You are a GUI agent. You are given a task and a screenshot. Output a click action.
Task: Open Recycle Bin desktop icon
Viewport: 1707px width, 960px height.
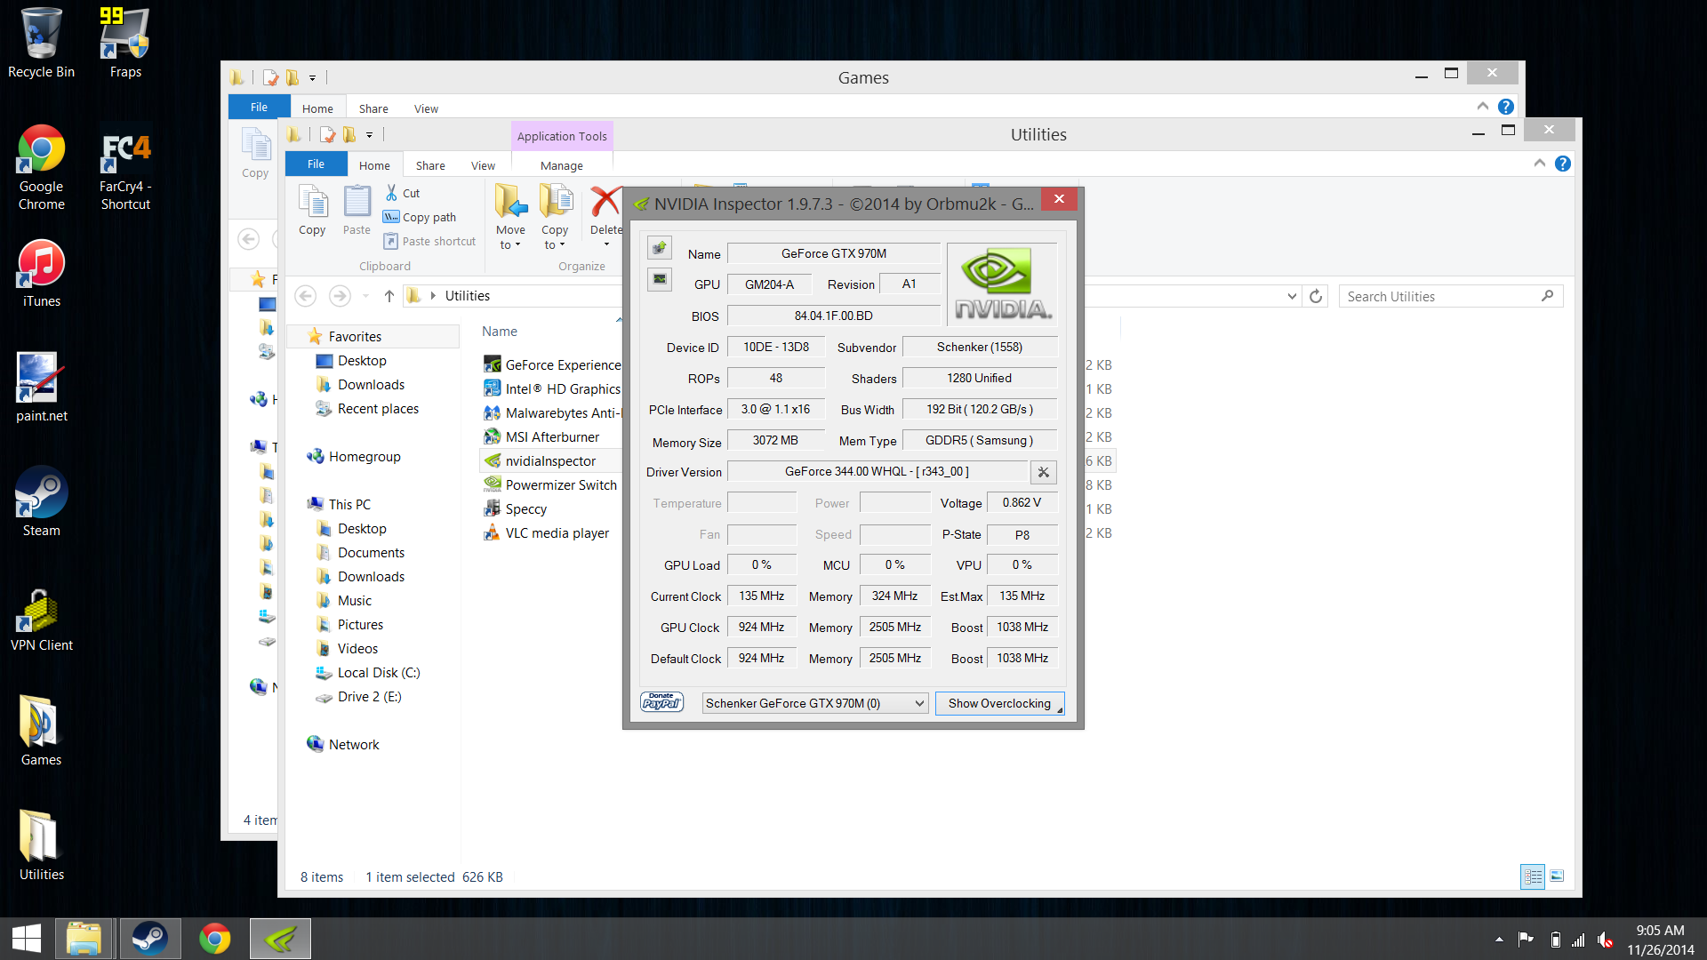tap(41, 44)
